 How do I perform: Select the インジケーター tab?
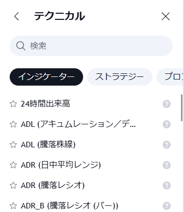(x=46, y=77)
